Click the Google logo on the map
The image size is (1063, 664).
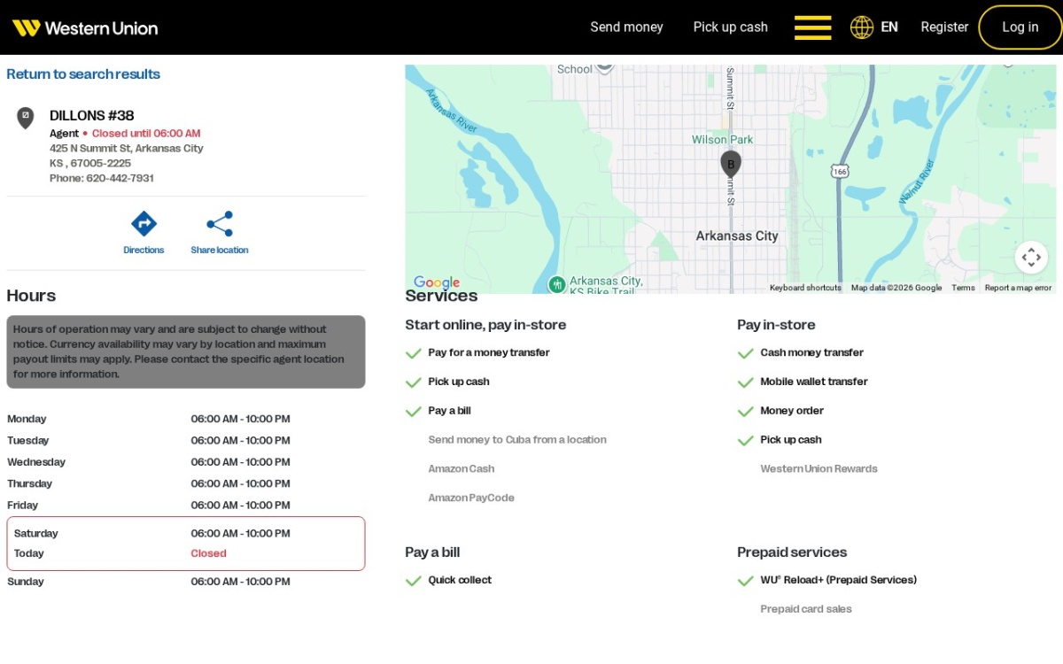tap(437, 282)
